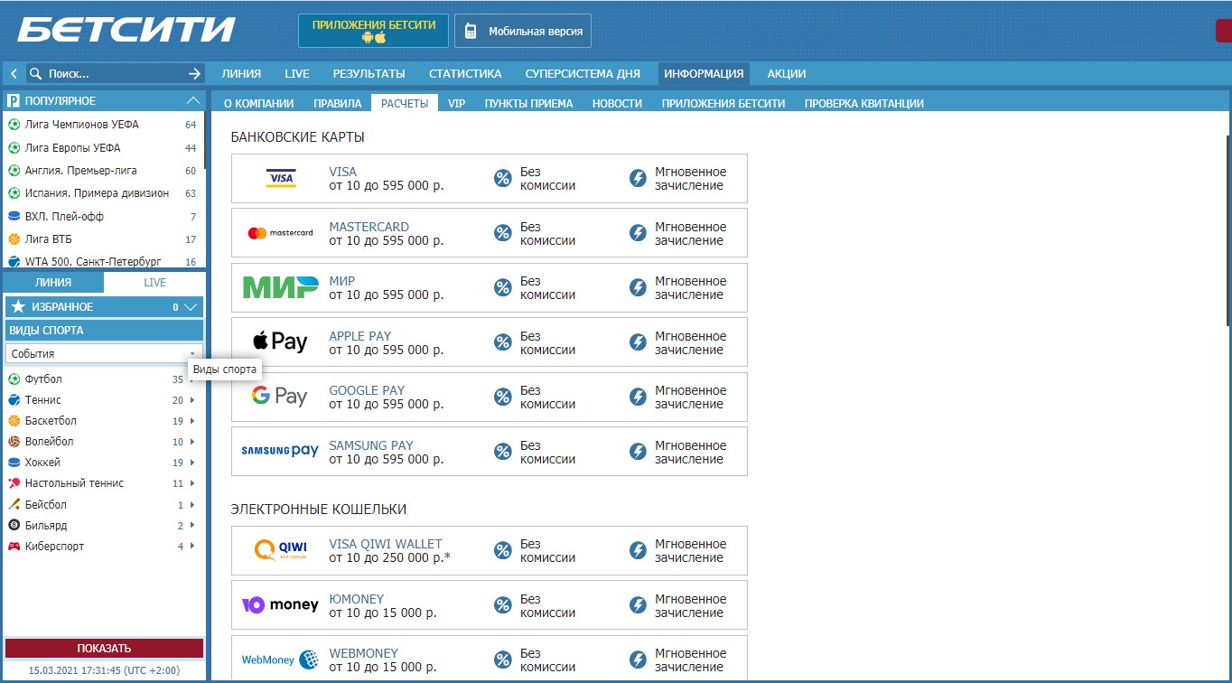
Task: Click the page vertical scrollbar
Action: click(x=1227, y=230)
